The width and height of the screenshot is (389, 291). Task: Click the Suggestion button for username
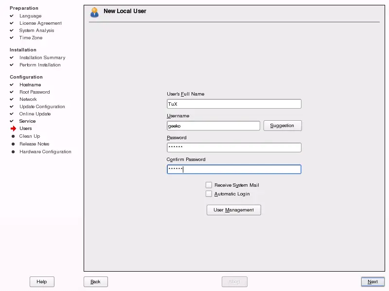click(283, 125)
